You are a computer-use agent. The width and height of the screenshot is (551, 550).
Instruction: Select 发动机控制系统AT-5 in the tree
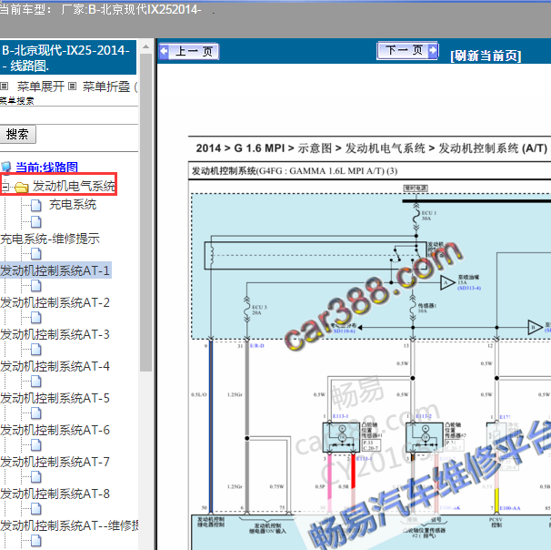tap(55, 398)
